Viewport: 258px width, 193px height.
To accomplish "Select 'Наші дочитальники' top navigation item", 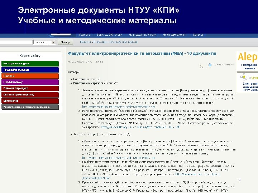I will (x=143, y=35).
